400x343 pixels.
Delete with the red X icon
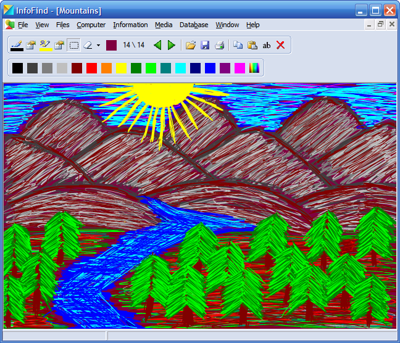click(x=281, y=46)
